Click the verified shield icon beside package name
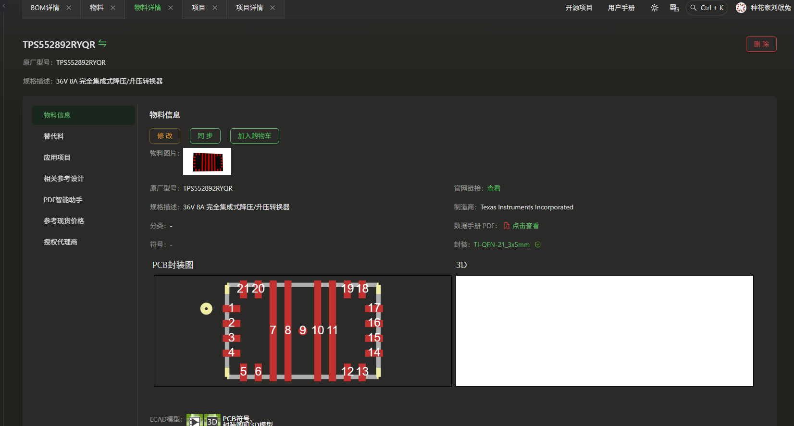 [x=538, y=244]
